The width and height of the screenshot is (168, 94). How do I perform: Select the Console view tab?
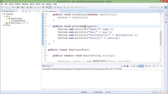click(47, 66)
